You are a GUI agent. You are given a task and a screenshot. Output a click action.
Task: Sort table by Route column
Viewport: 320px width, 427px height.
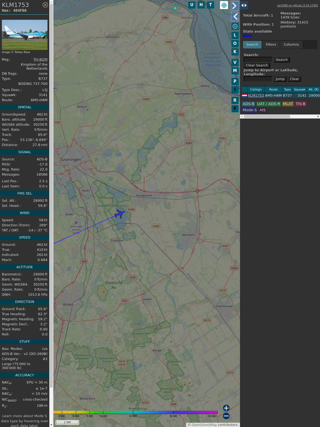click(x=273, y=90)
